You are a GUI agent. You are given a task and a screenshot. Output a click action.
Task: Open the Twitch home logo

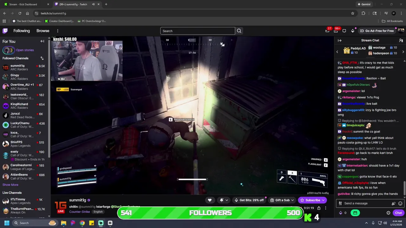point(5,31)
